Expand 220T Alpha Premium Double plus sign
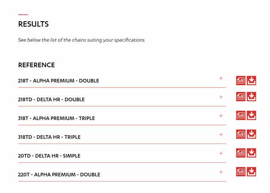Image resolution: width=270 pixels, height=193 pixels. click(221, 172)
